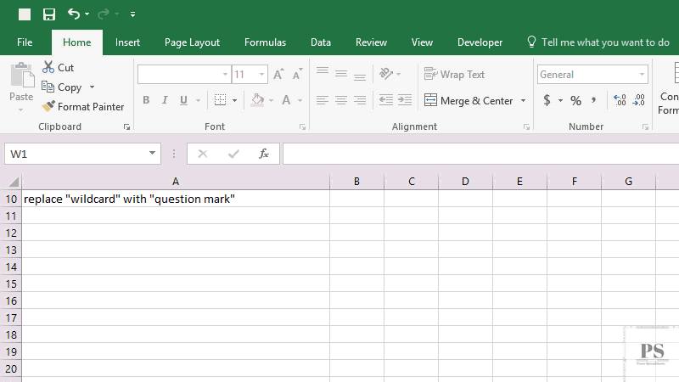The image size is (679, 382).
Task: Switch to the Insert ribbon tab
Action: (x=127, y=42)
